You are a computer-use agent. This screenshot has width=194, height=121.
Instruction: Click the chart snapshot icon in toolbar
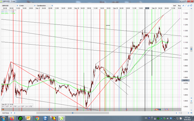(x=188, y=6)
